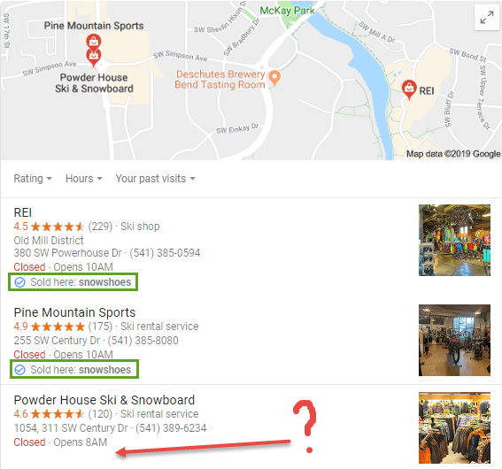Click the REI star rating
Screen dimensions: 502x469
tap(58, 227)
